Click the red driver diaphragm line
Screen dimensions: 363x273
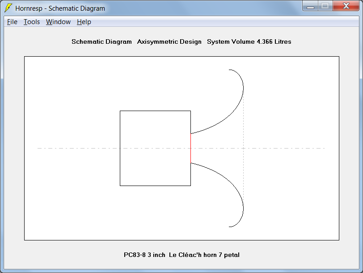pyautogui.click(x=190, y=148)
